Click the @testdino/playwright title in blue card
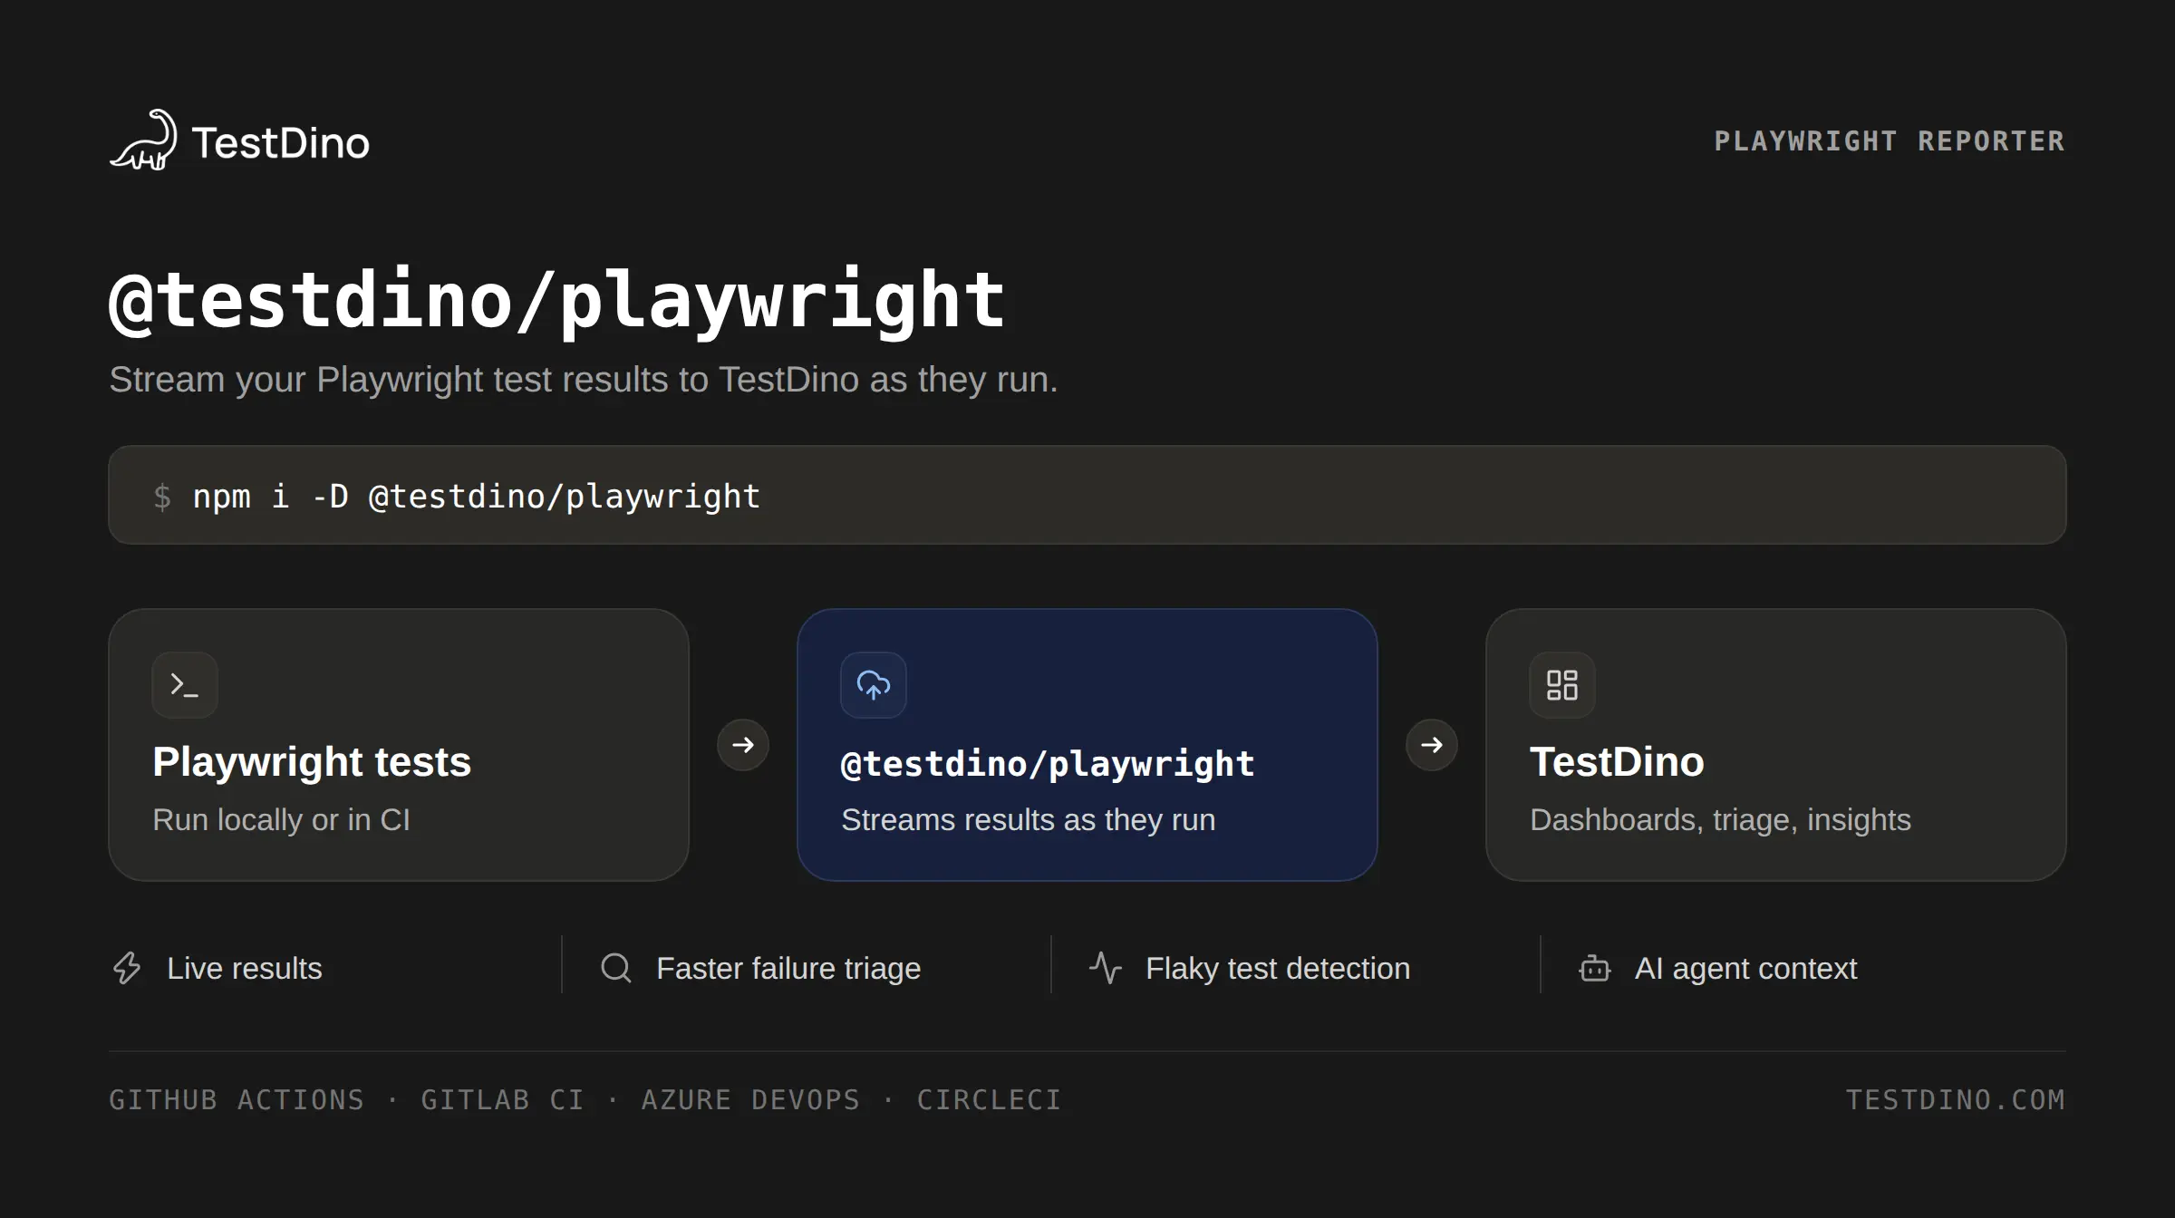Image resolution: width=2175 pixels, height=1218 pixels. (x=1048, y=764)
